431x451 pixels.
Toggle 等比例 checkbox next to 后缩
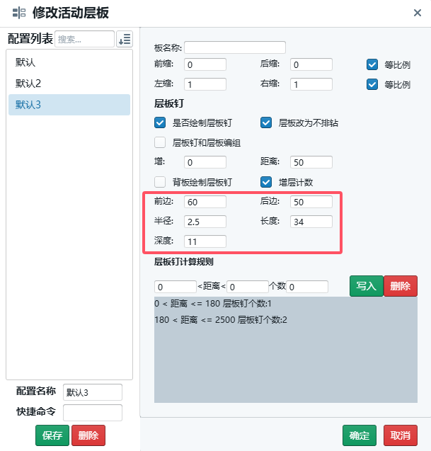click(372, 64)
